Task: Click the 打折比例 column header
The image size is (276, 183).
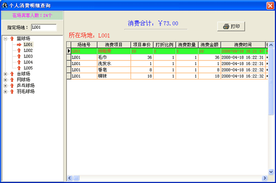Action: (165, 44)
